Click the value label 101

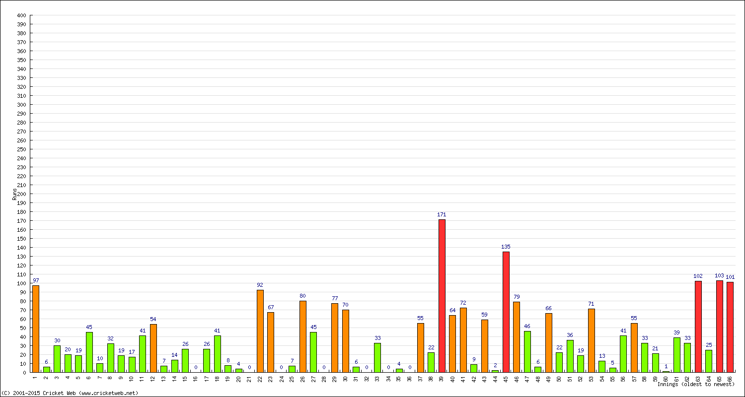[730, 277]
